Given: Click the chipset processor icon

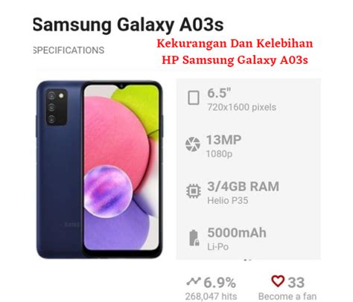Looking at the screenshot, I should (194, 191).
